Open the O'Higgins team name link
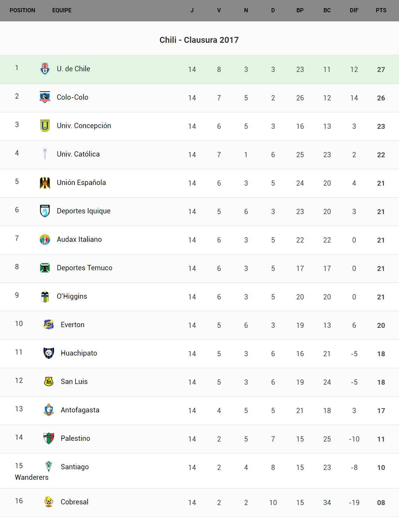This screenshot has height=517, width=399. point(72,296)
